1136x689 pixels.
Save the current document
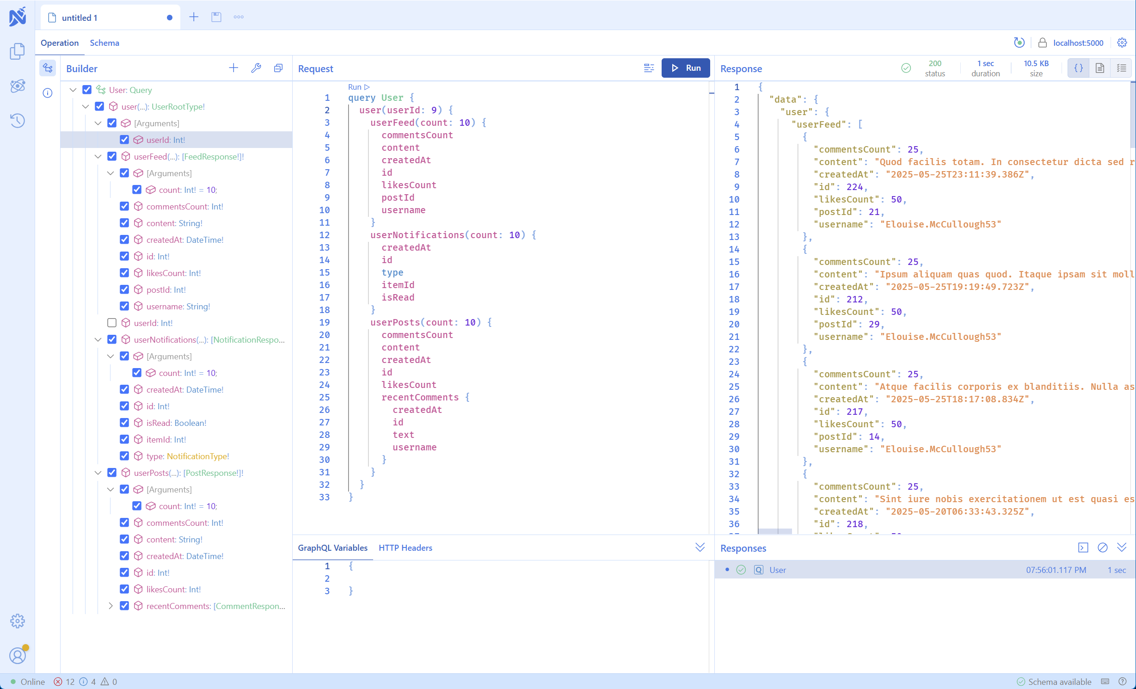(x=216, y=17)
